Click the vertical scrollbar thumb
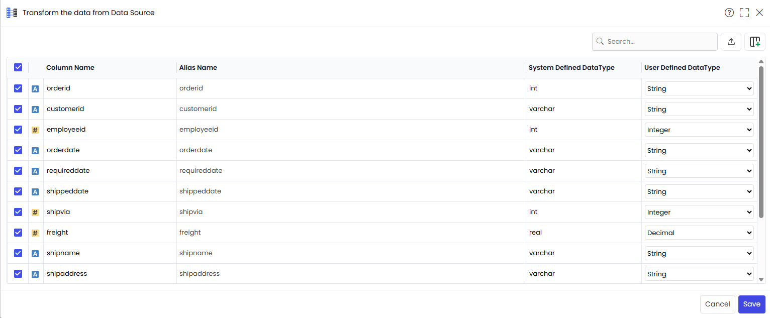Image resolution: width=770 pixels, height=318 pixels. 761,142
